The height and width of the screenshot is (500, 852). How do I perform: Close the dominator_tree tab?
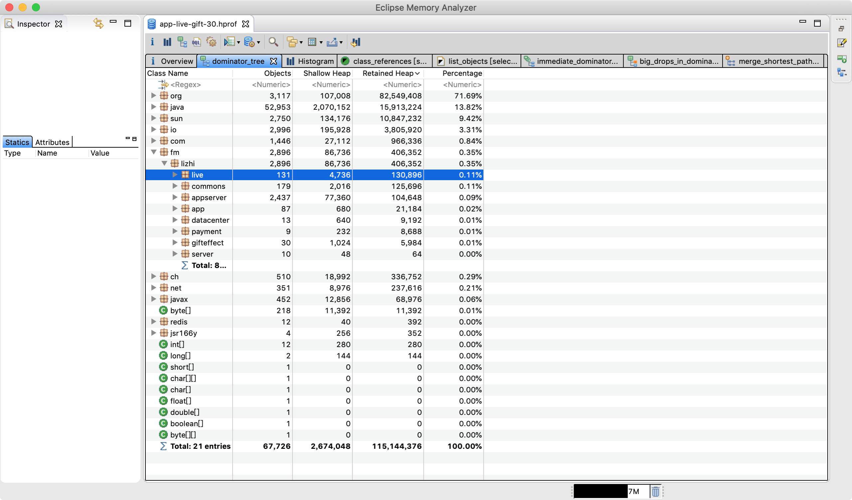pos(273,61)
